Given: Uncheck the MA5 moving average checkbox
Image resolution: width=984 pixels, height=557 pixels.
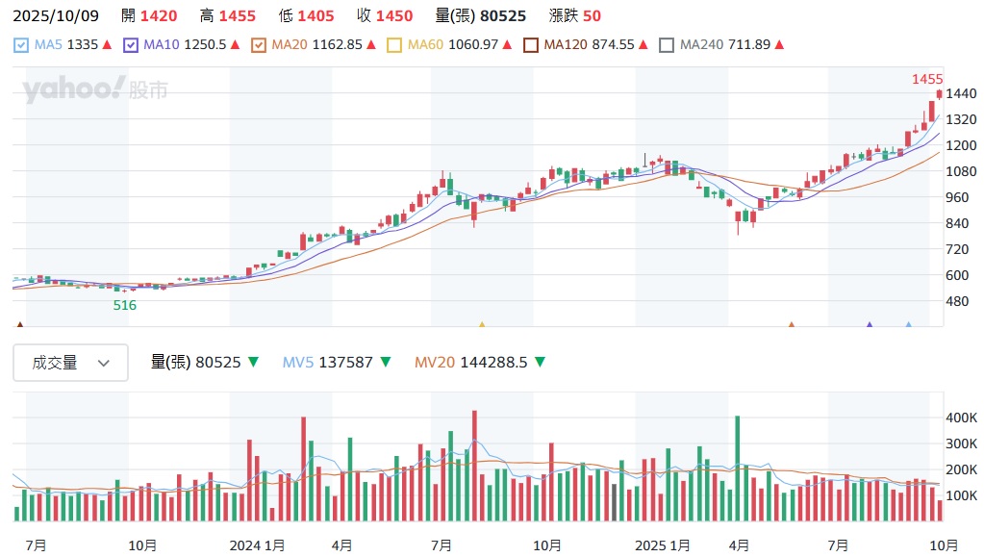Looking at the screenshot, I should [21, 45].
